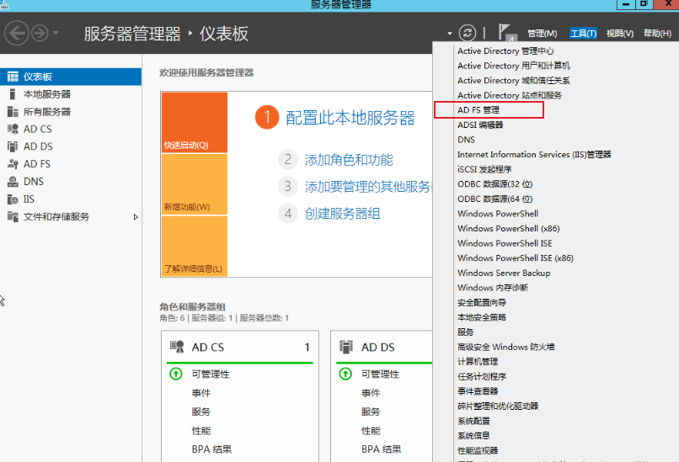Choose 高级安全 Windows 防火墙
This screenshot has height=462, width=679.
(x=505, y=347)
